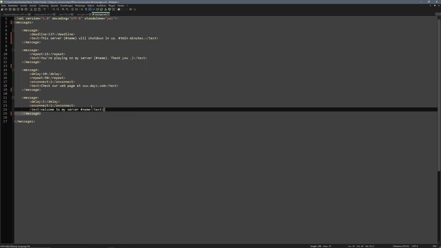The height and width of the screenshot is (248, 441).
Task: Open the Datei menu
Action: tap(3, 6)
